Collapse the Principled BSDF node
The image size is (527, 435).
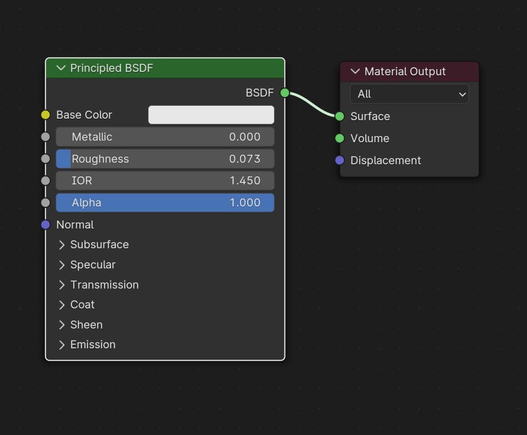(61, 68)
